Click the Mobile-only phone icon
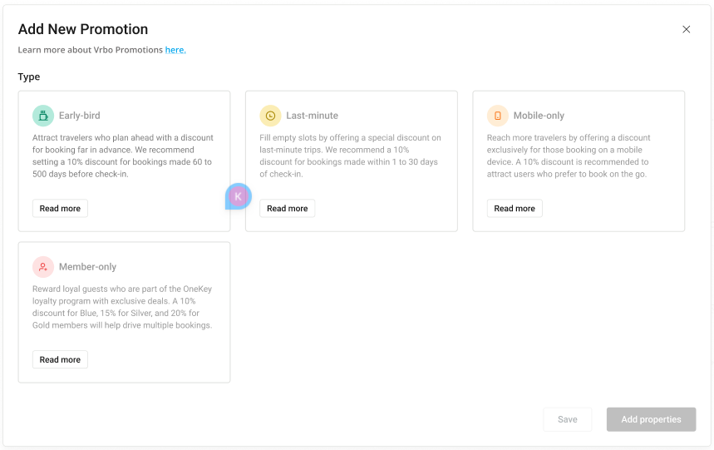The width and height of the screenshot is (714, 450). tap(498, 116)
